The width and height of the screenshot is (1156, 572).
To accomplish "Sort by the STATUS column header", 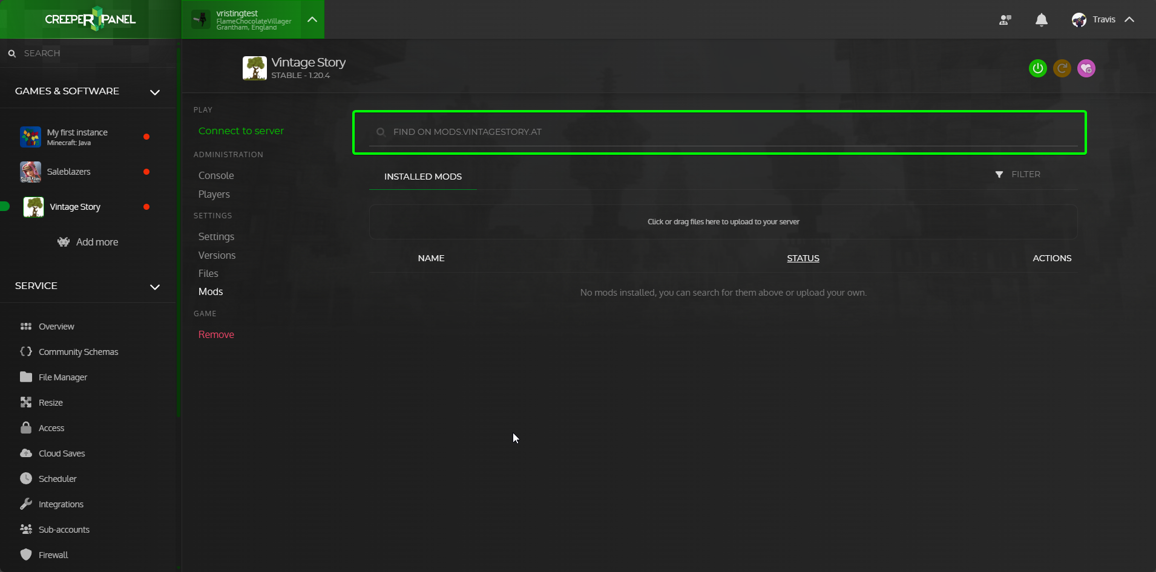I will pos(803,258).
